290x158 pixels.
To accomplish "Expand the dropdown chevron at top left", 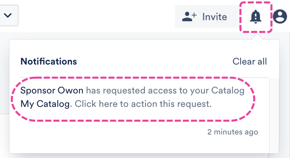I will pos(8,15).
